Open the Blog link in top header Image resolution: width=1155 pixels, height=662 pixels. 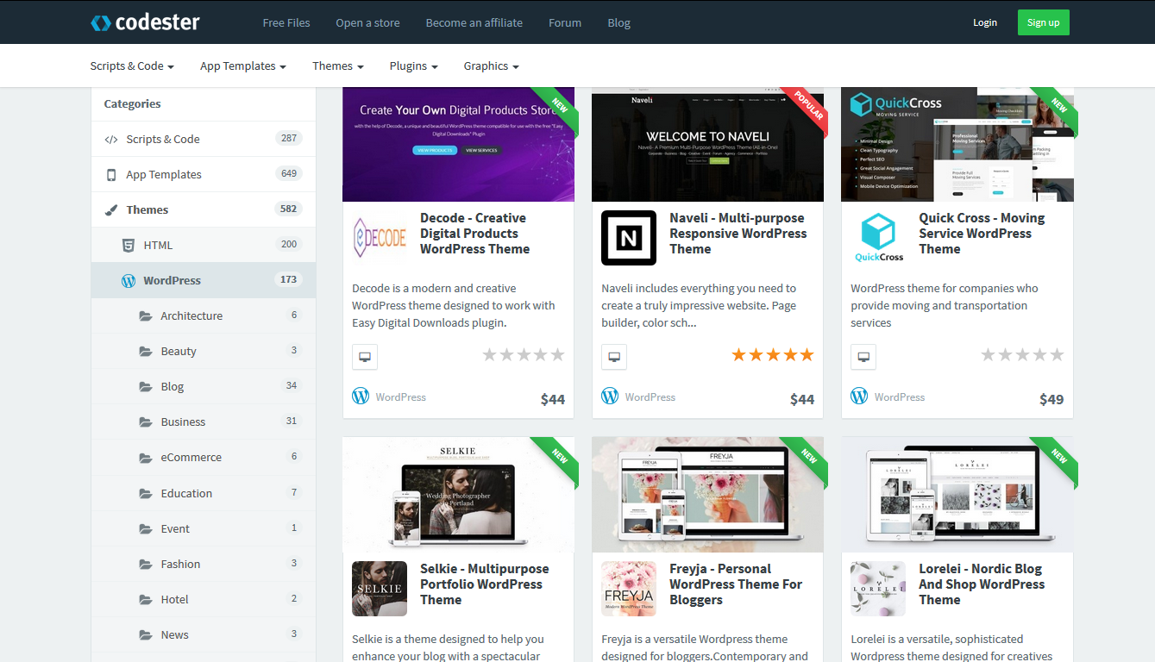pyautogui.click(x=619, y=22)
